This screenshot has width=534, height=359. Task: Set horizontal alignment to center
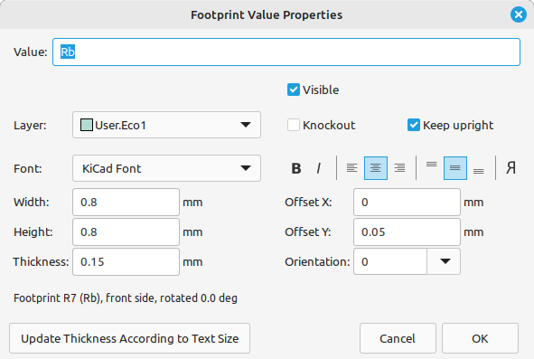click(x=376, y=168)
